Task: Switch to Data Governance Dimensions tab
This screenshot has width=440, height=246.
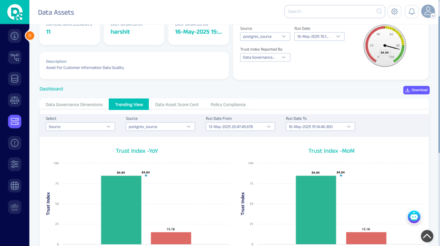Action: [x=74, y=104]
